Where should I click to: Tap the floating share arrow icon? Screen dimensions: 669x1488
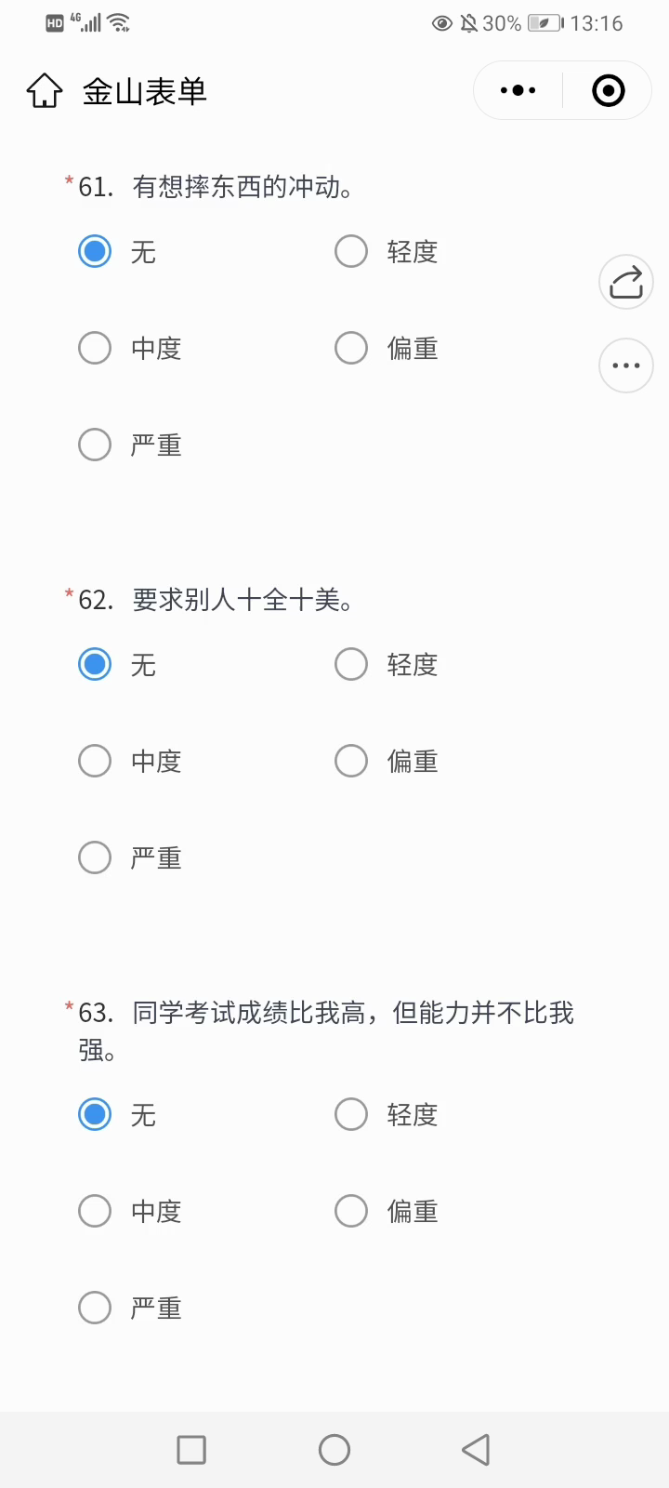(626, 282)
